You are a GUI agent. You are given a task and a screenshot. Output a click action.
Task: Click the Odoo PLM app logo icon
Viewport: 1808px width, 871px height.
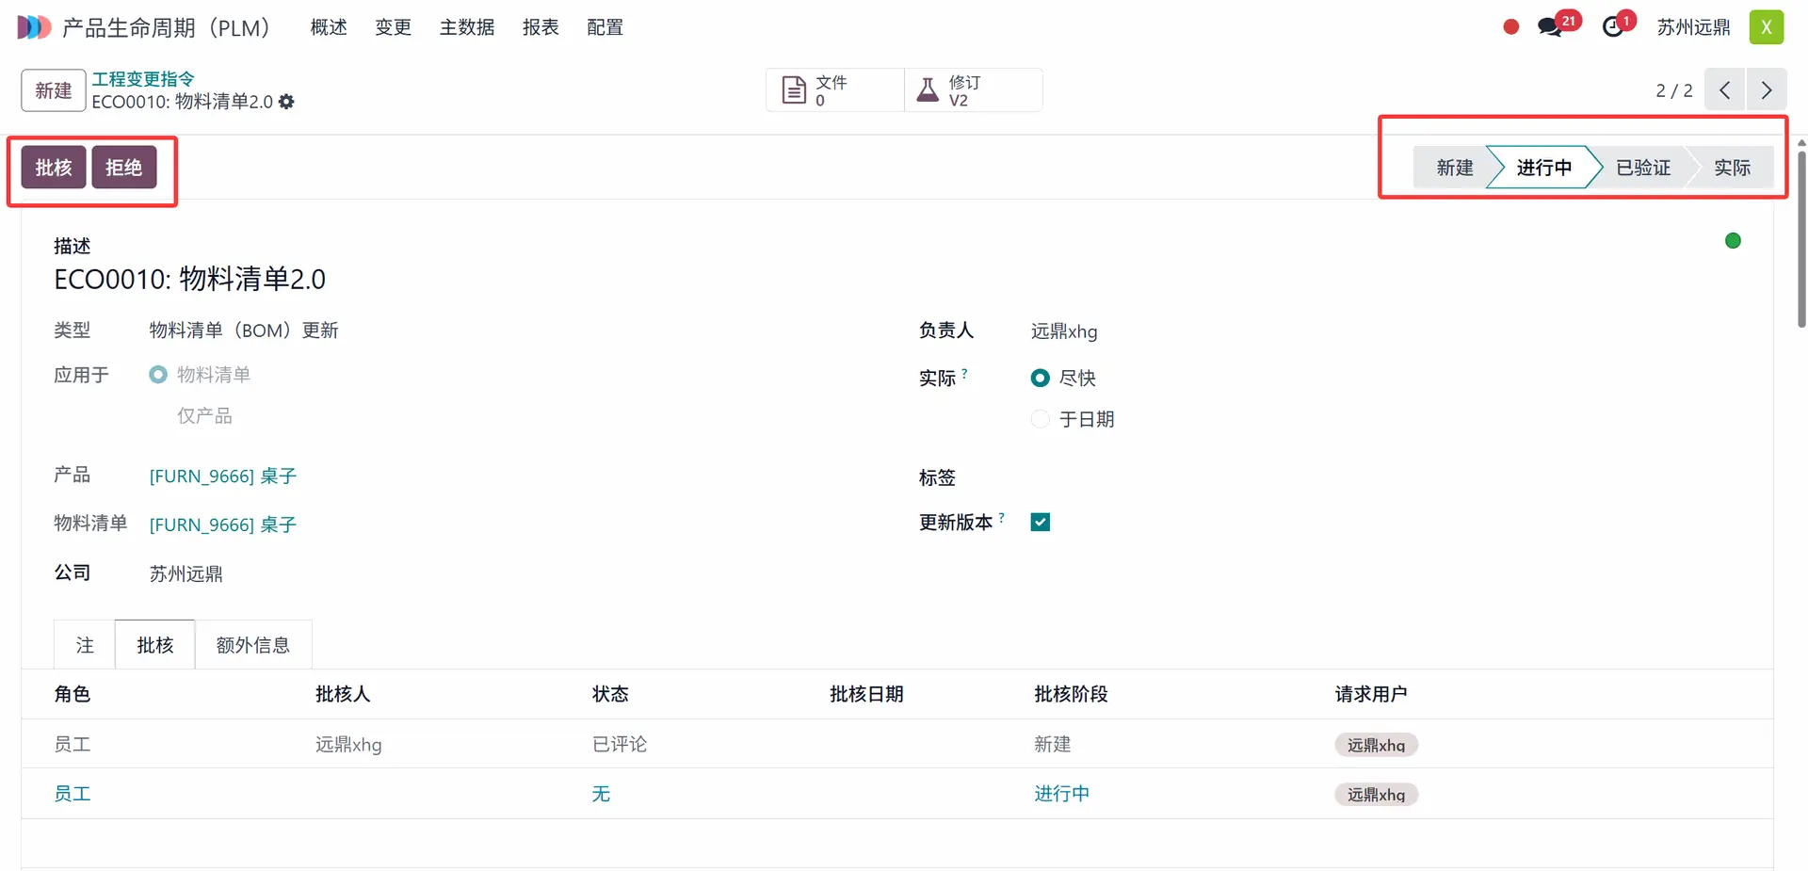pyautogui.click(x=34, y=27)
